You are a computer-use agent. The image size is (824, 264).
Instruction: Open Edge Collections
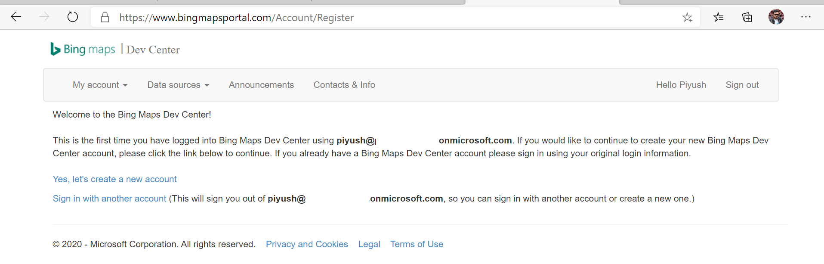[x=747, y=17]
